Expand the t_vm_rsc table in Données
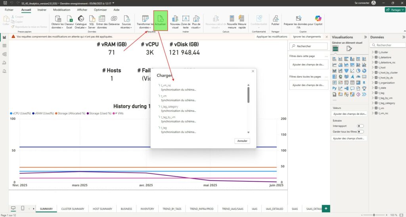The height and width of the screenshot is (217, 406). (x=373, y=113)
